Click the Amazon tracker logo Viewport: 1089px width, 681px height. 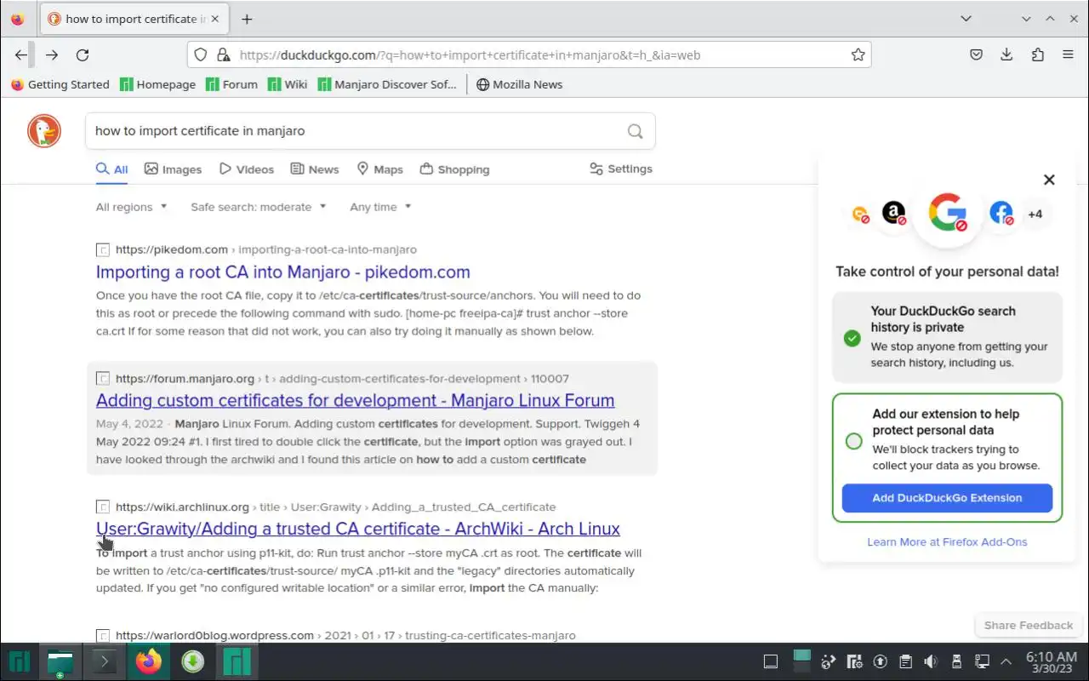pos(893,213)
